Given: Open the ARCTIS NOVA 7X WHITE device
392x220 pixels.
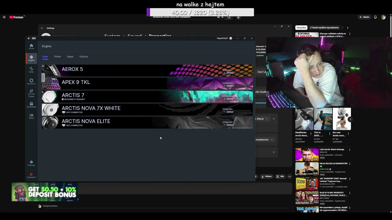Looking at the screenshot, I should 147,110.
